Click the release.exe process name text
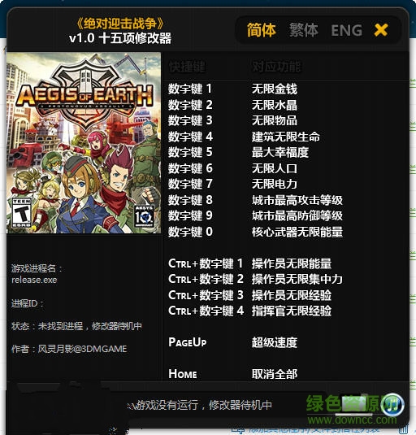 pos(34,280)
